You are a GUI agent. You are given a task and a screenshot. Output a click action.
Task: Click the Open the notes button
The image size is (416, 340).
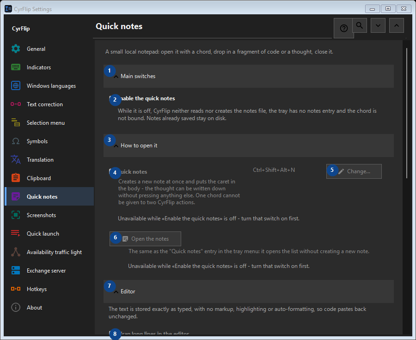(146, 239)
